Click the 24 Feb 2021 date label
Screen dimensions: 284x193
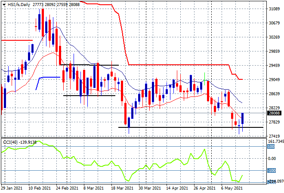67,188
